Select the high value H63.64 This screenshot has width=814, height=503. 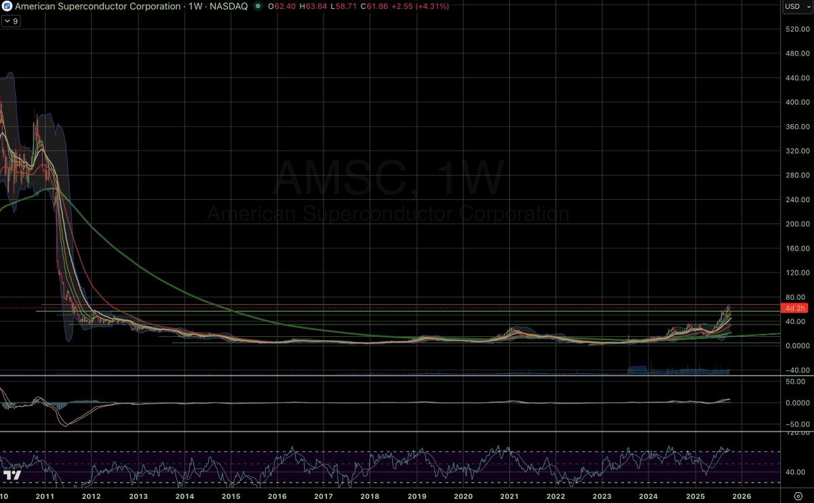(313, 6)
